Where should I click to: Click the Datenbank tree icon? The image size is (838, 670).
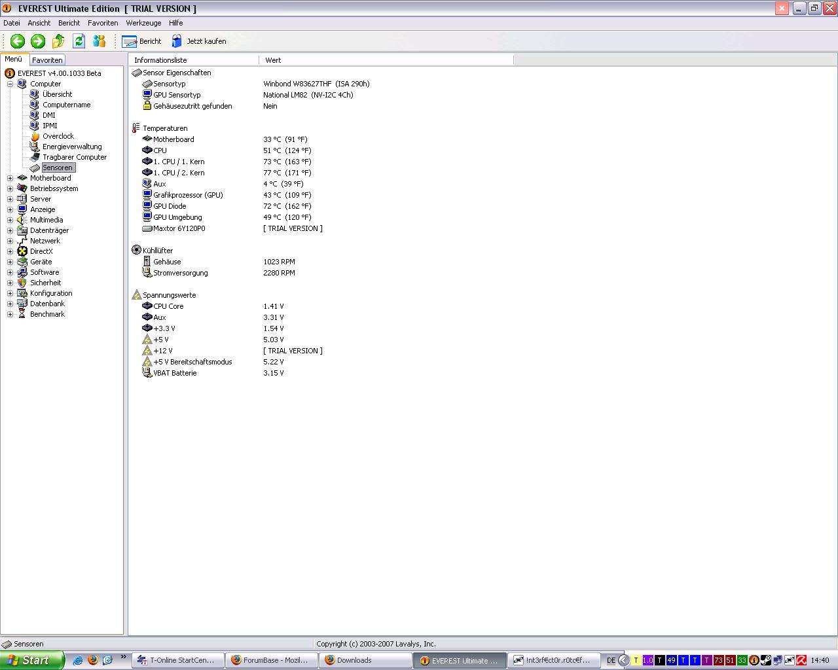click(x=22, y=304)
